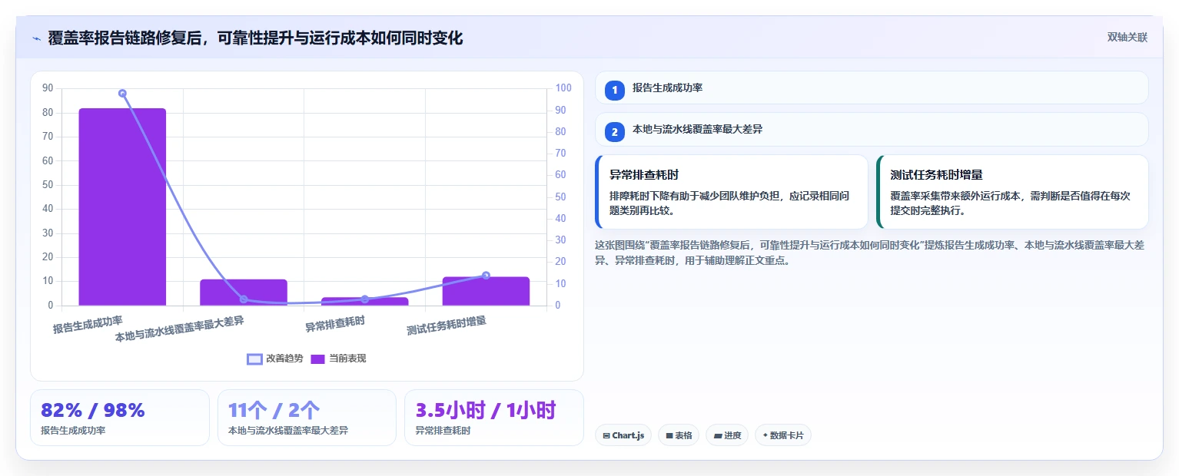The height and width of the screenshot is (476, 1179).
Task: Click the 改善趋势 legend color box
Action: coord(254,359)
